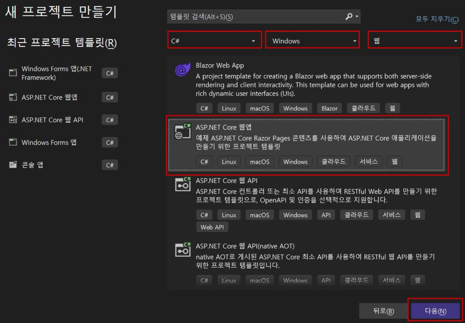Screen dimensions: 465x323
Task: Select the ASP.NET Core 웹 API template title
Action: pyautogui.click(x=226, y=181)
